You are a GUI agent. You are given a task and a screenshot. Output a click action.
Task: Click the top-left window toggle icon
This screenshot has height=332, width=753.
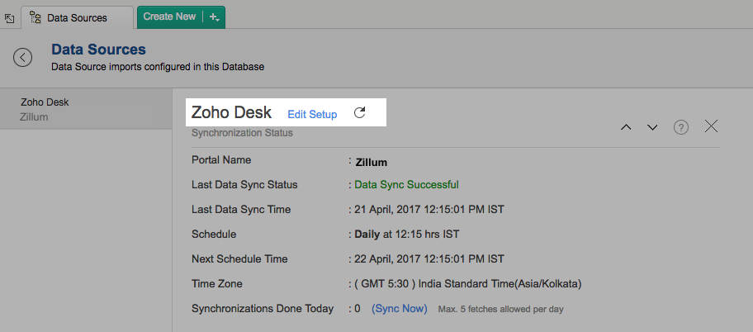9,17
